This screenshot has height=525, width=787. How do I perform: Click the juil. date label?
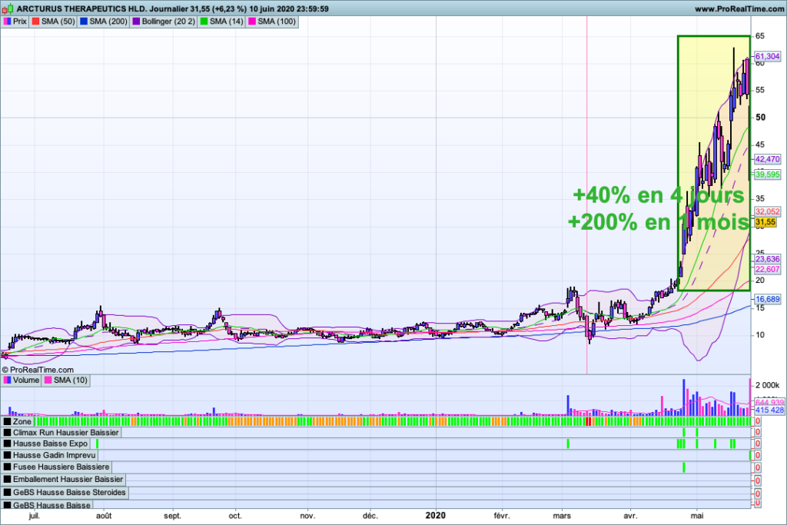coord(34,516)
